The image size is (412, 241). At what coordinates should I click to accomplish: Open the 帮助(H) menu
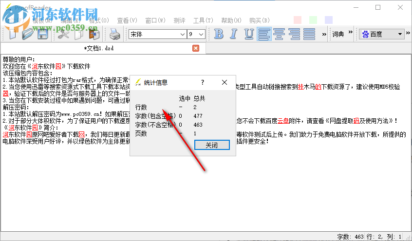pyautogui.click(x=231, y=20)
